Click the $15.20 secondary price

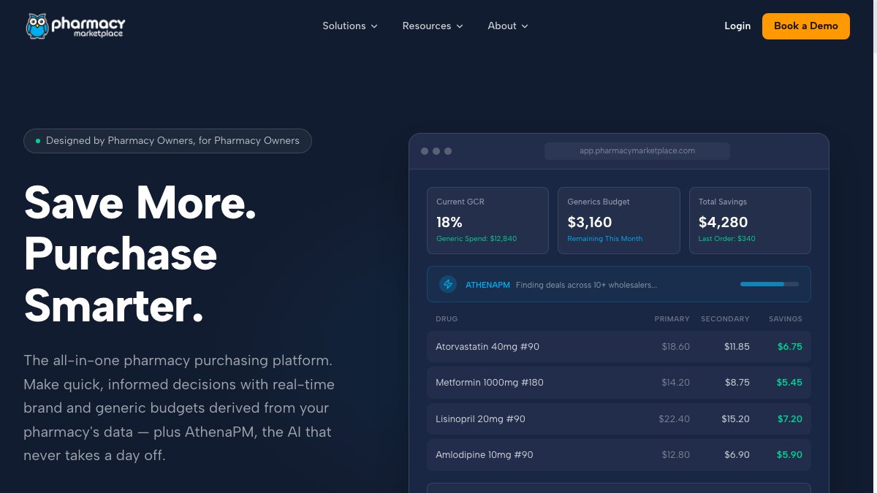click(735, 419)
